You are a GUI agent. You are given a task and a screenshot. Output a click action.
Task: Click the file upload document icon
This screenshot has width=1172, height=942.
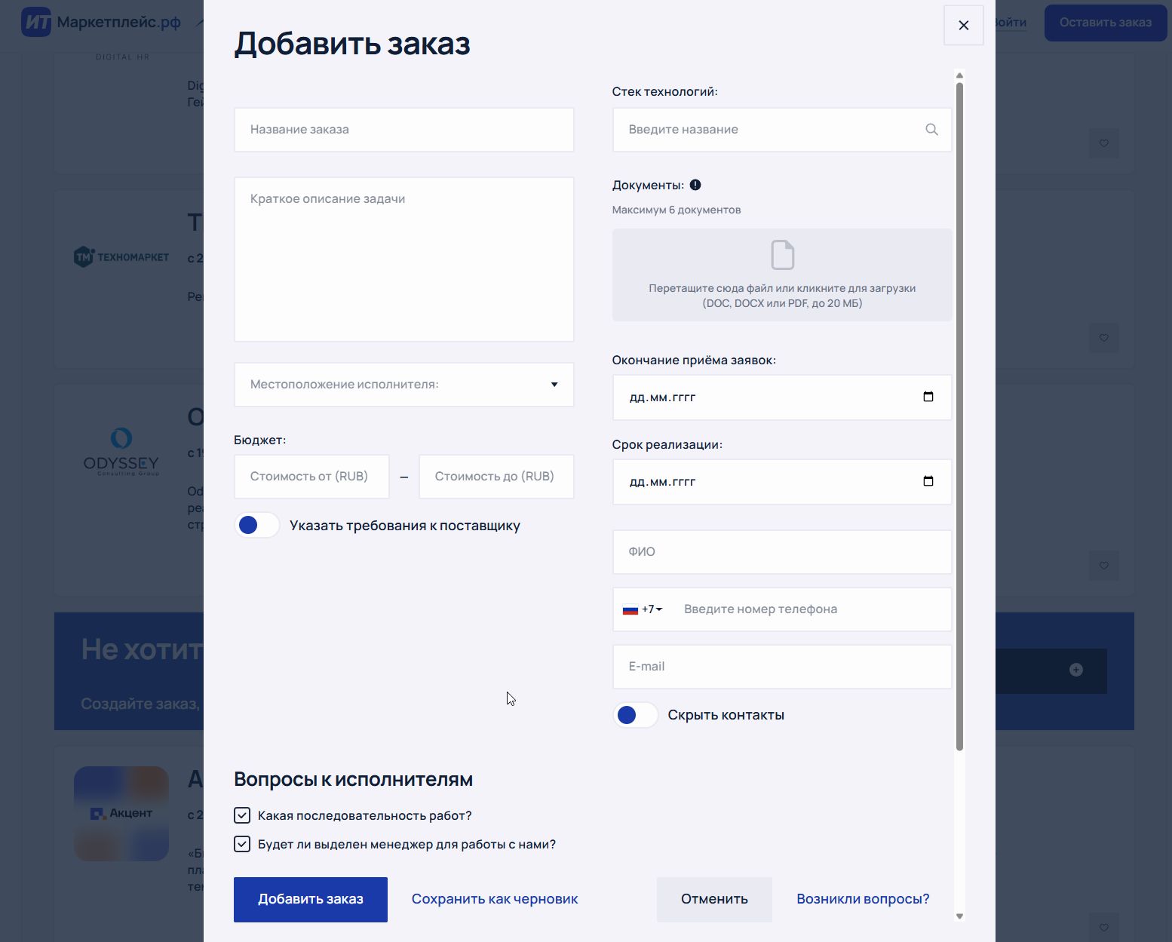(x=781, y=255)
